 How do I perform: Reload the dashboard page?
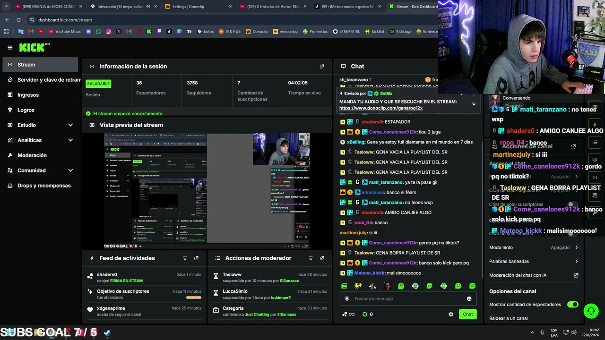point(18,20)
